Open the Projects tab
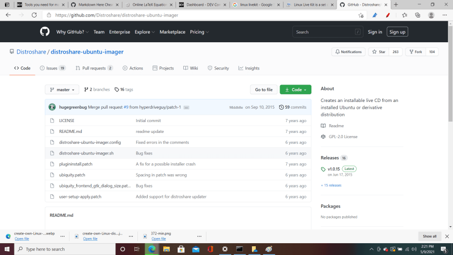 click(163, 68)
